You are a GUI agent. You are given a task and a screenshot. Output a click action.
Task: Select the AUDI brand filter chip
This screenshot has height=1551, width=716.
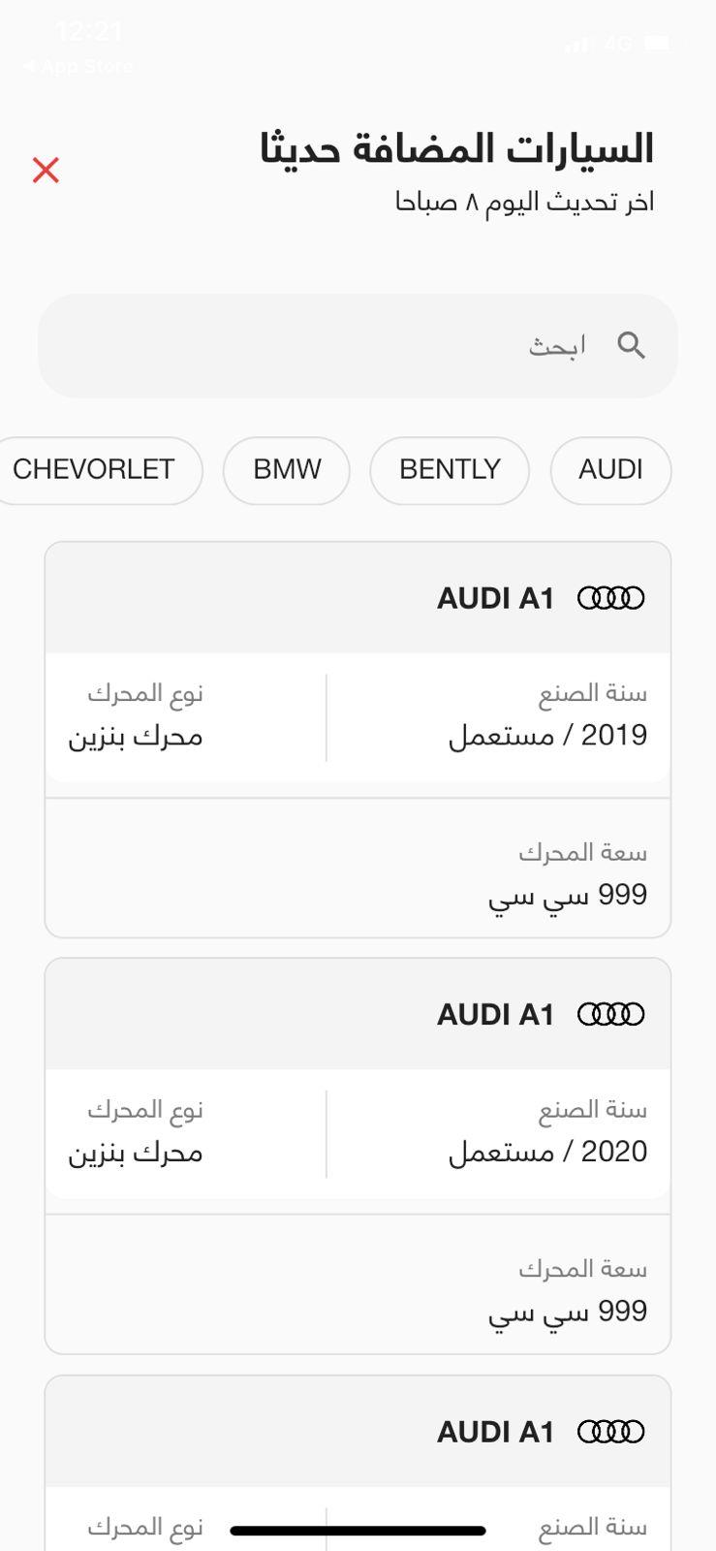tap(610, 470)
